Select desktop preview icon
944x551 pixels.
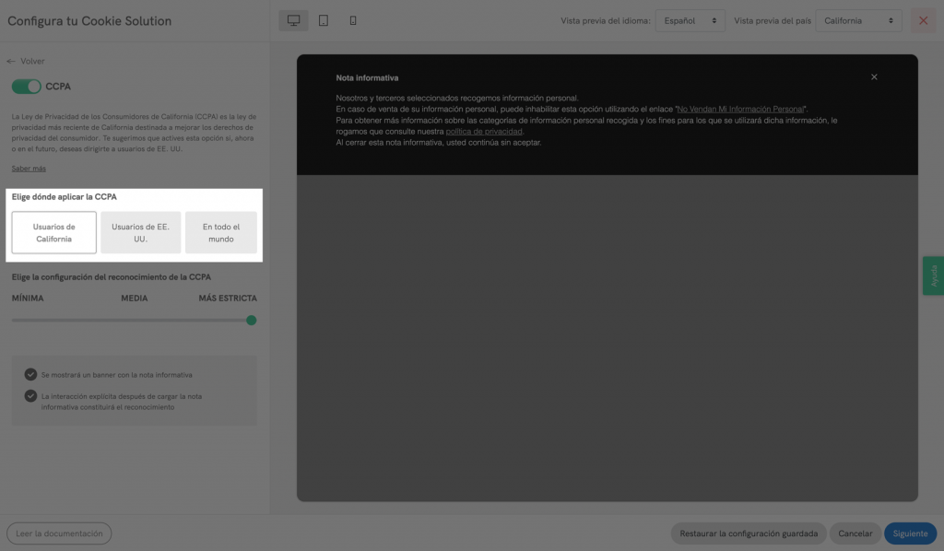tap(294, 20)
